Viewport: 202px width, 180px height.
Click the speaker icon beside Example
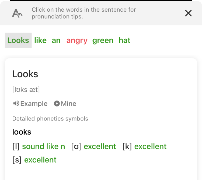(16, 104)
